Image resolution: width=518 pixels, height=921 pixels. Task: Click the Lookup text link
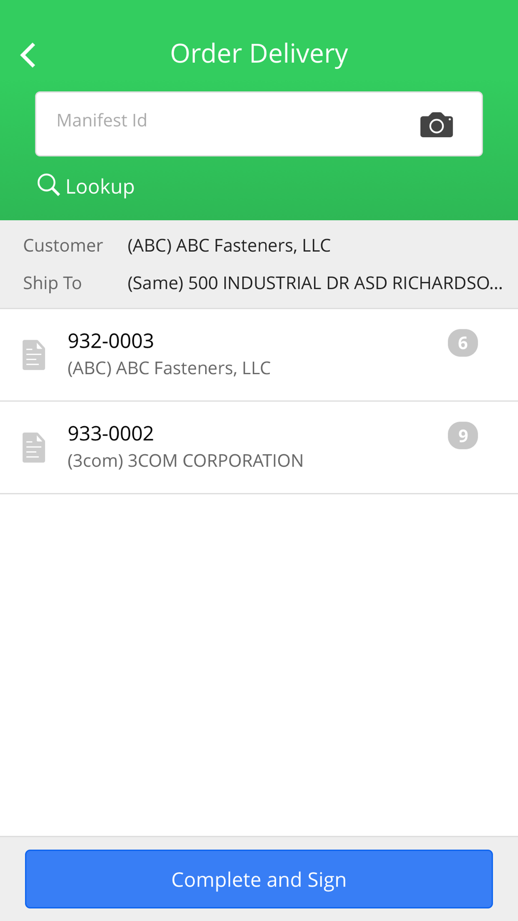pyautogui.click(x=100, y=186)
